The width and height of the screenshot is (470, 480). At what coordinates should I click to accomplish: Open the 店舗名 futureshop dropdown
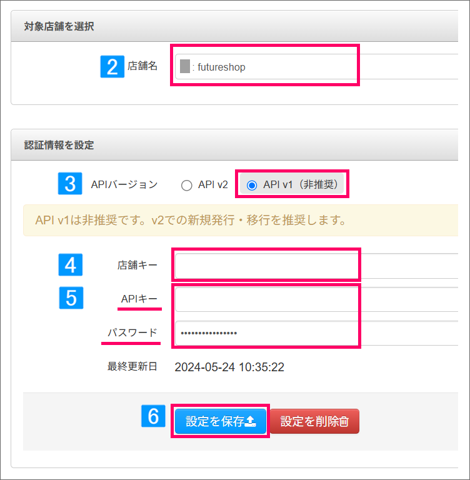coord(317,67)
